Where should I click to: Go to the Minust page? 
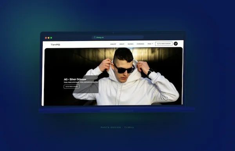pos(122,44)
